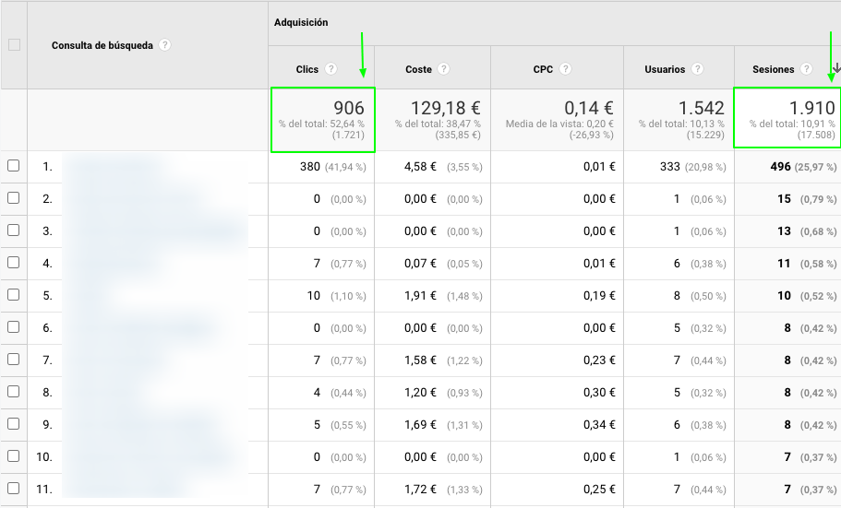This screenshot has height=508, width=841.
Task: Check the box for row 1
Action: coord(14,166)
